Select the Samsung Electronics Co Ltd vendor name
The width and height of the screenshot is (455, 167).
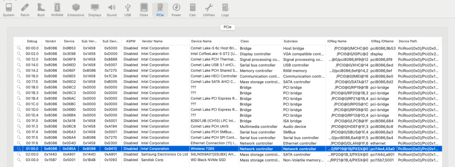click(x=165, y=154)
